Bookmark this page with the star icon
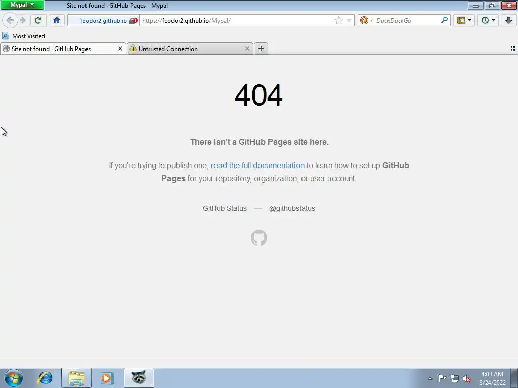518x388 pixels. click(x=338, y=20)
